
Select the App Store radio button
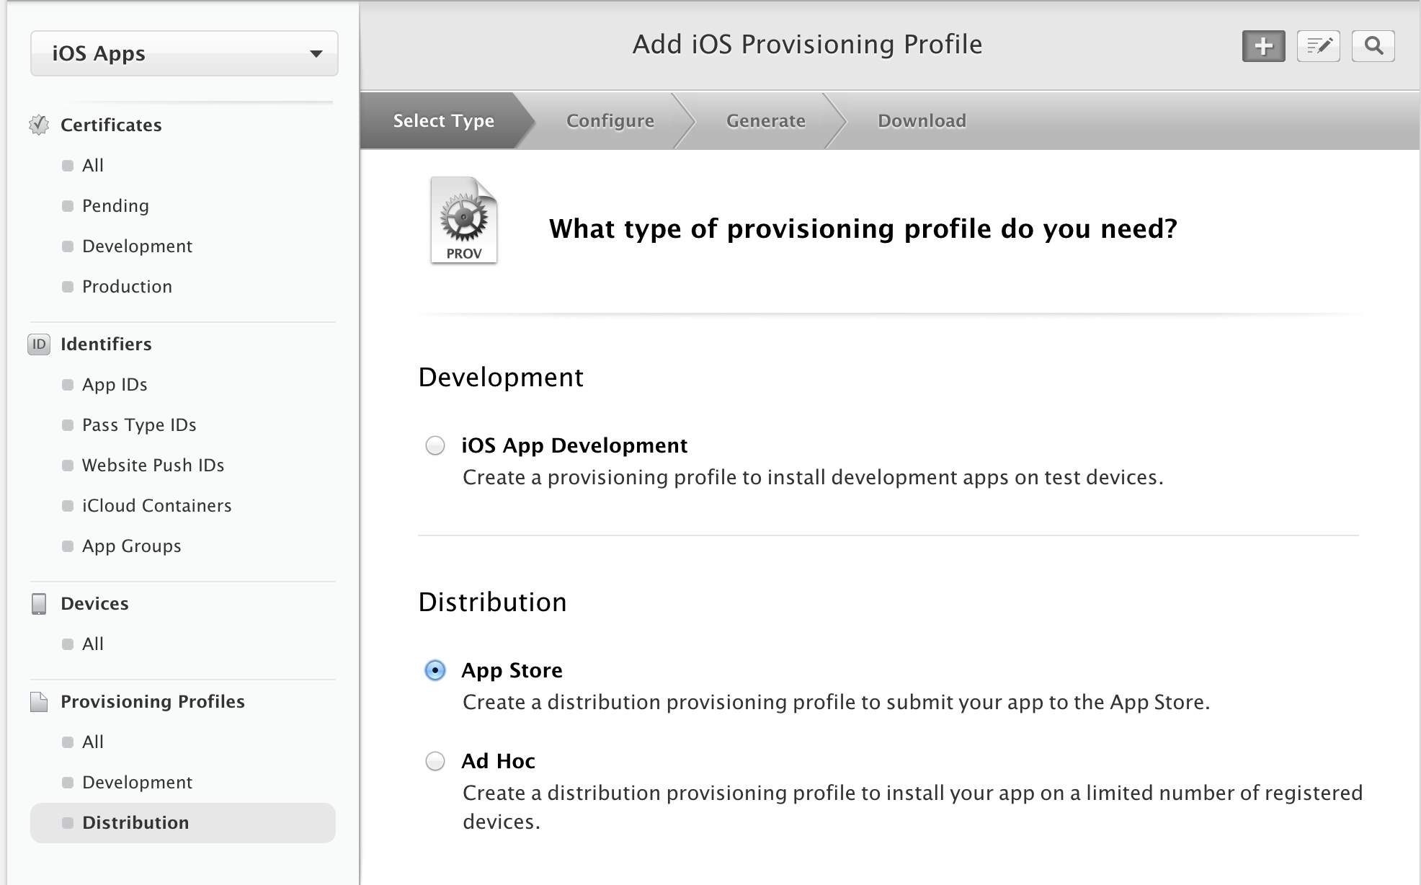(435, 670)
